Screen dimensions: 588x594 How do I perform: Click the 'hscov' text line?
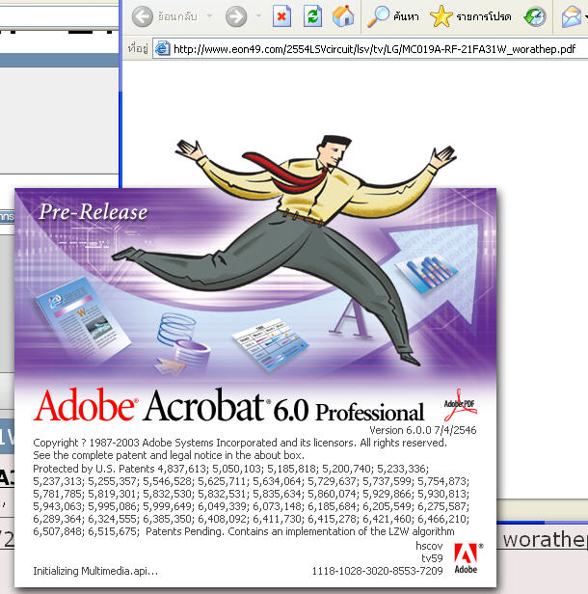tap(429, 546)
